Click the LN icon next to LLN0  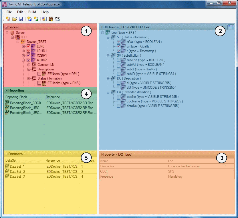point(33,46)
